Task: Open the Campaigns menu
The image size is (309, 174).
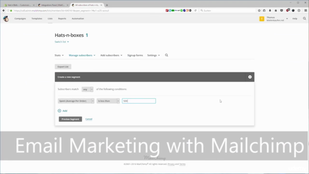Action: (x=20, y=18)
